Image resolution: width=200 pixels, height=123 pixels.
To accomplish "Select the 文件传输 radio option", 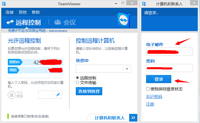I will click(x=77, y=83).
